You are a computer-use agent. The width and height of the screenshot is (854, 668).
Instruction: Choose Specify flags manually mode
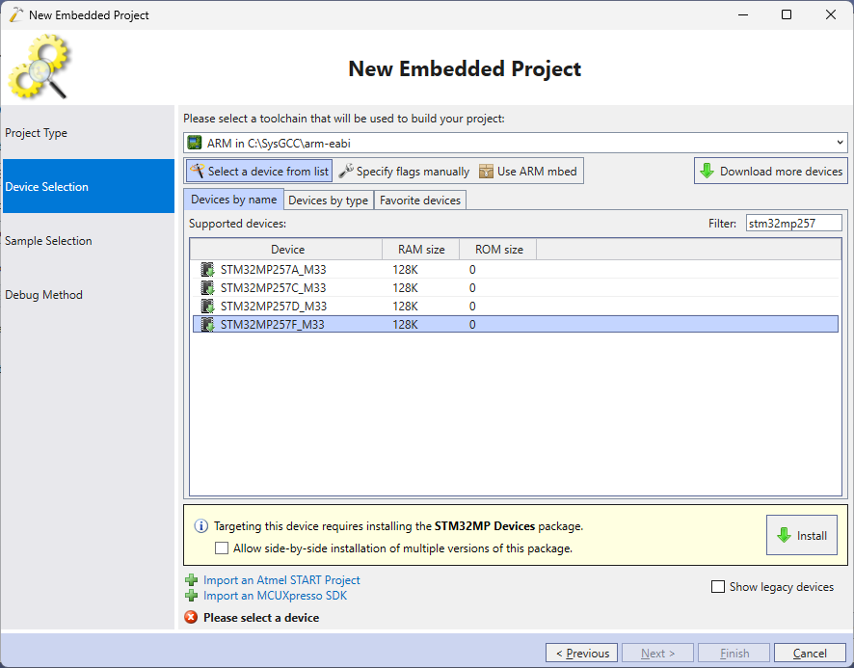click(404, 171)
